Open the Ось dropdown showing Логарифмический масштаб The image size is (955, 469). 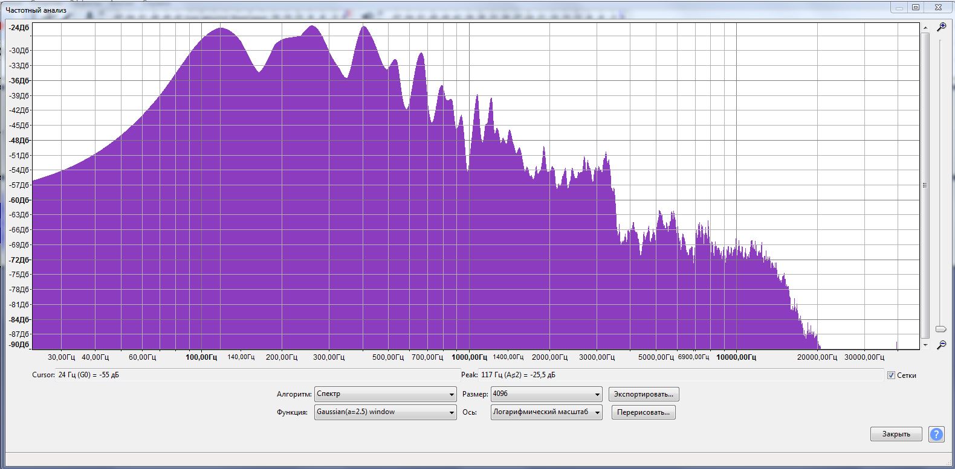(x=546, y=412)
